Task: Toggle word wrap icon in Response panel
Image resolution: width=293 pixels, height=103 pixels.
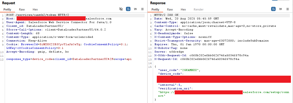Action: pyautogui.click(x=274, y=9)
